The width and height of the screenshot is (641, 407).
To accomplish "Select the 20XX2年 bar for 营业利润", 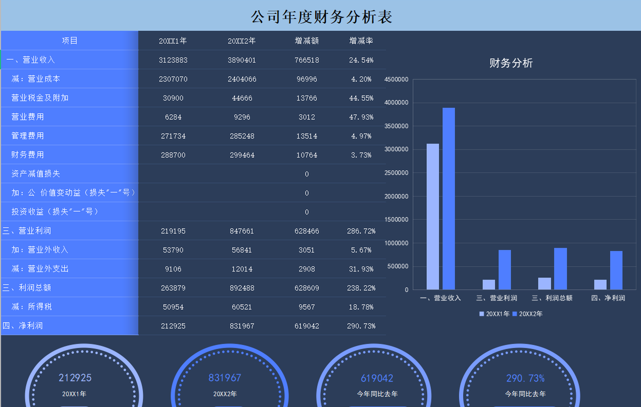I will [505, 270].
